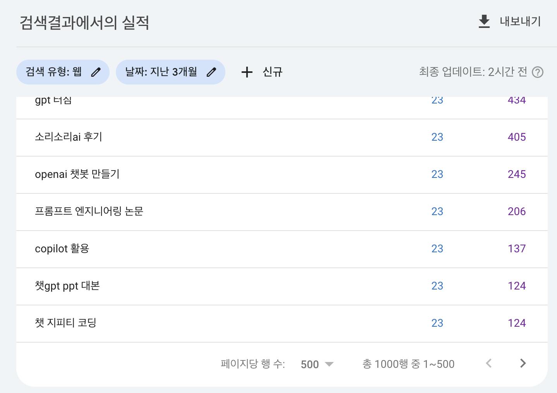
Task: Click the pencil icon on 검색 유형 chip
Action: pos(96,72)
